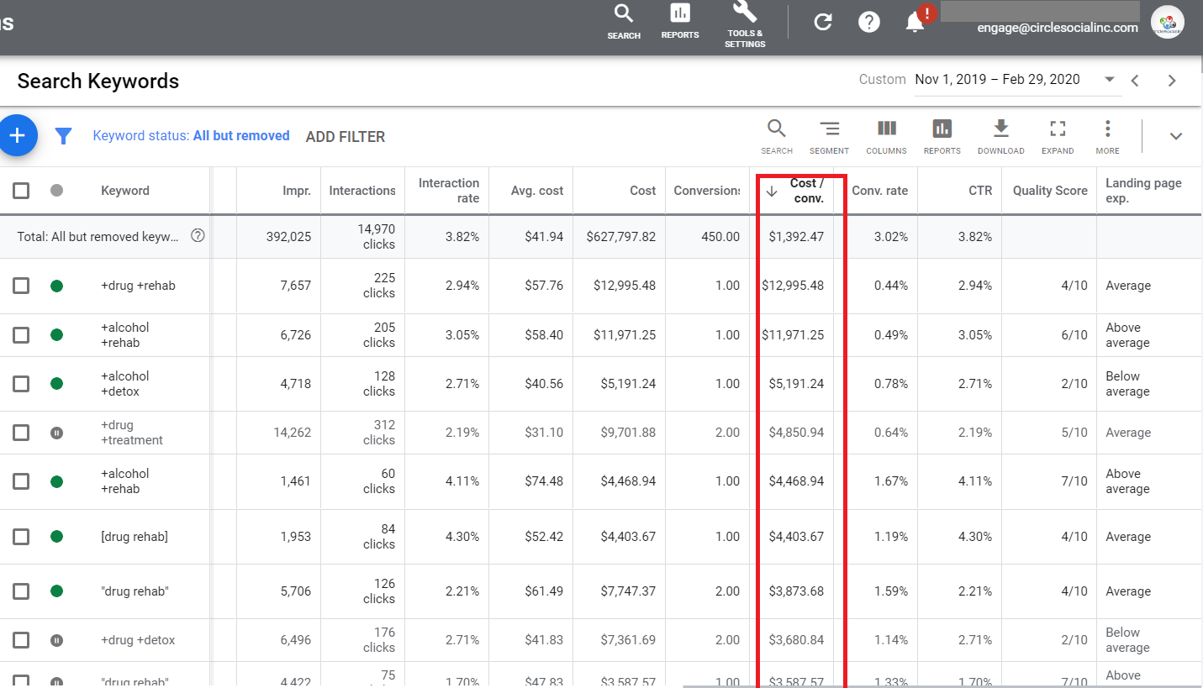Click the Download icon in table toolbar

click(1000, 136)
